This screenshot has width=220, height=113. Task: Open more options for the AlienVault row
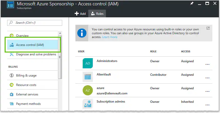(x=207, y=78)
